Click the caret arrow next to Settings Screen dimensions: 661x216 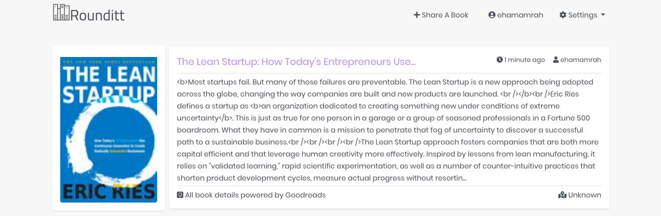click(x=603, y=15)
